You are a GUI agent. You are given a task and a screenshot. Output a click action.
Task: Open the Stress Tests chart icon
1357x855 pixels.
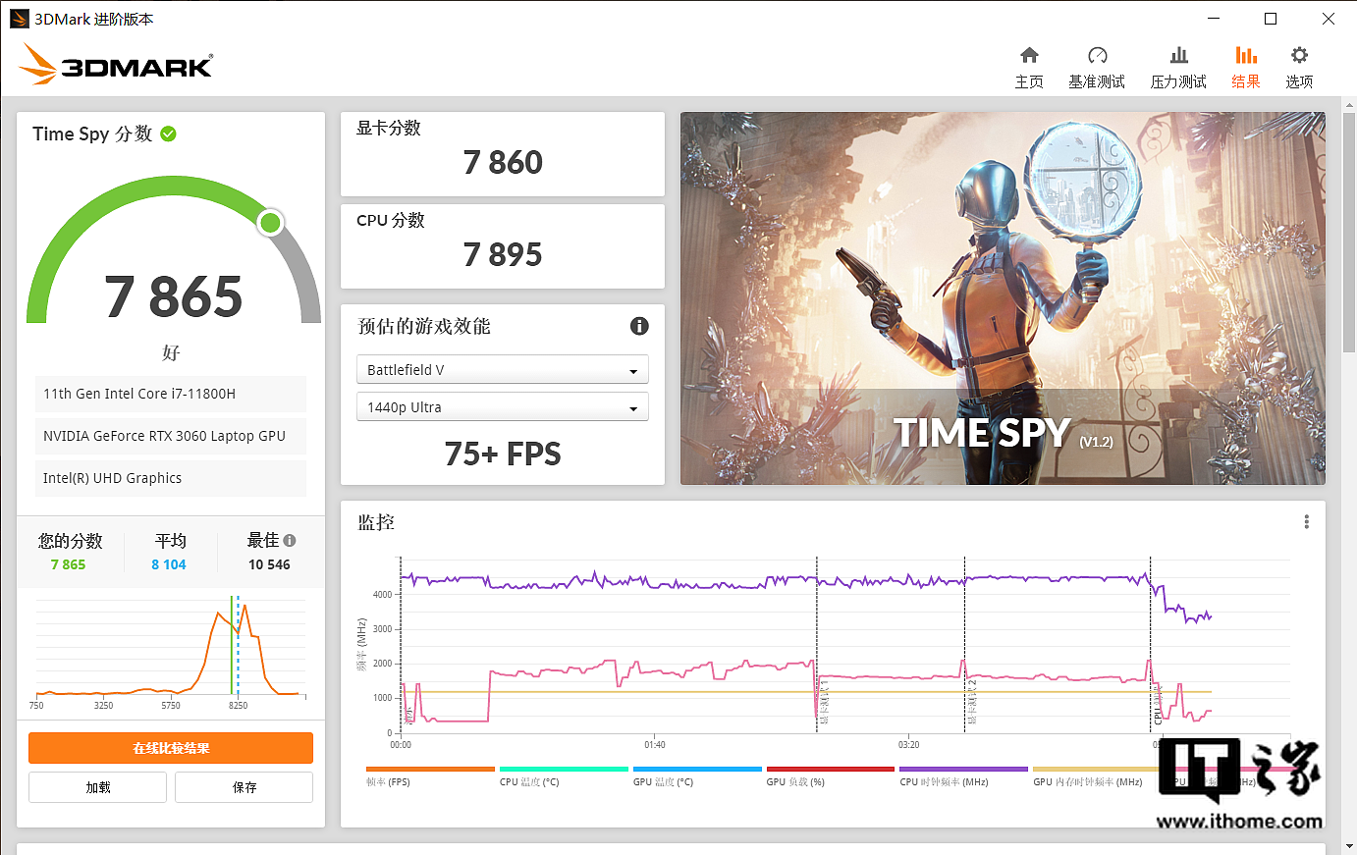point(1179,55)
